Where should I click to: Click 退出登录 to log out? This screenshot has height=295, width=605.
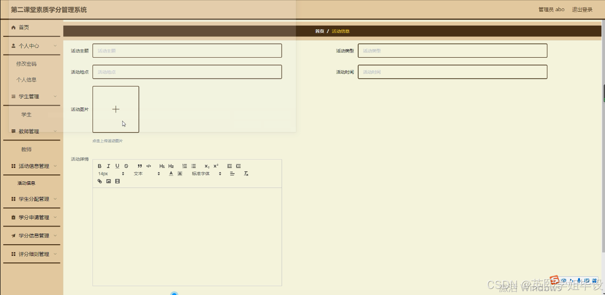(582, 9)
